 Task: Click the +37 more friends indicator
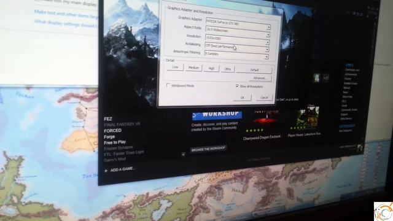(x=326, y=78)
